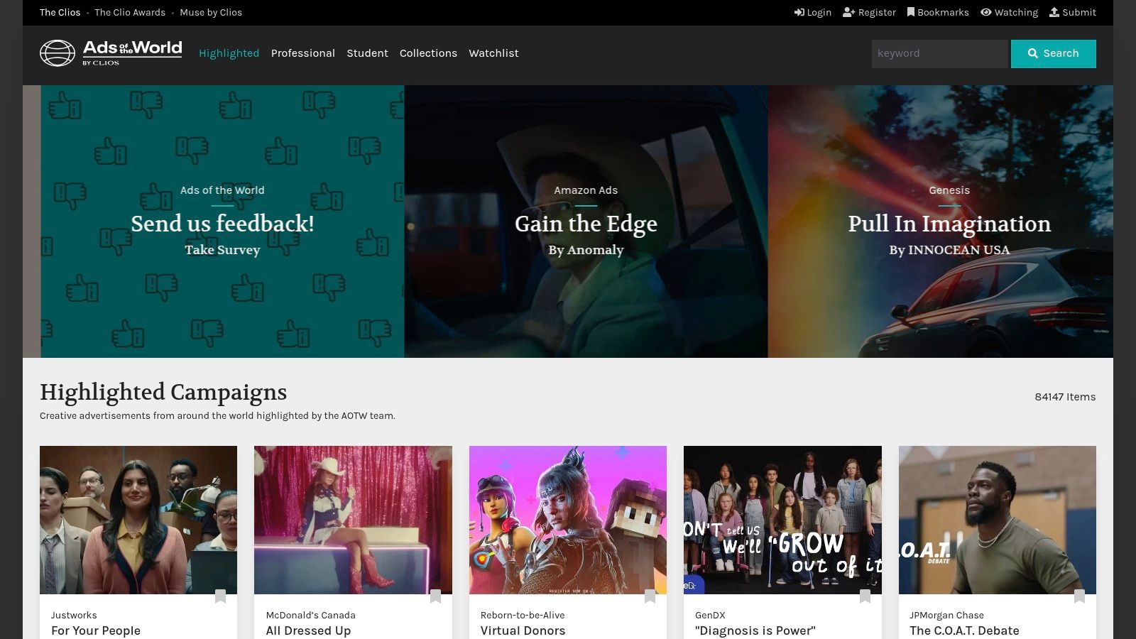Click the magnifier icon in Search button
This screenshot has width=1136, height=639.
point(1033,53)
